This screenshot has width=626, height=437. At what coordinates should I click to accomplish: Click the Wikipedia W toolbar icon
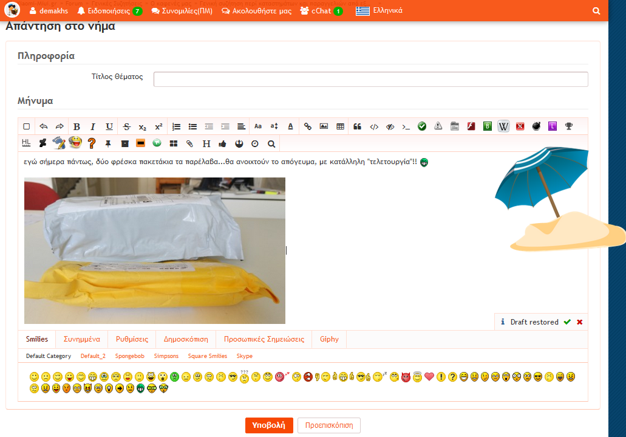tap(503, 127)
